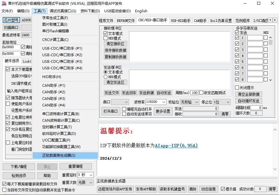Toggle 关闭提示 checkbox

(237, 87)
